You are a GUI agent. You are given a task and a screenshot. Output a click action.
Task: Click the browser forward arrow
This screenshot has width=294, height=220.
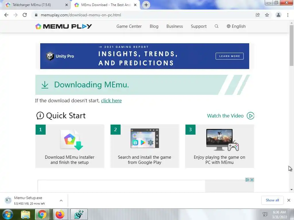16,15
